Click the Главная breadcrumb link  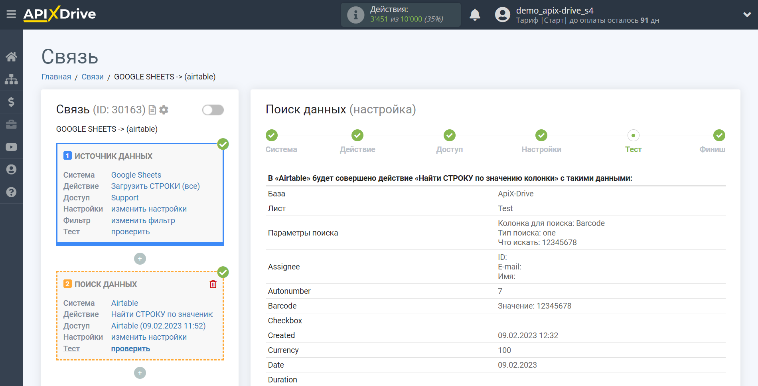point(56,77)
